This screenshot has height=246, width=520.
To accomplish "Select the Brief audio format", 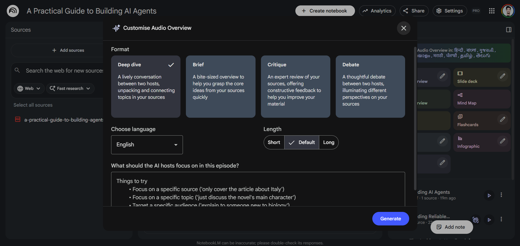I will click(x=220, y=87).
